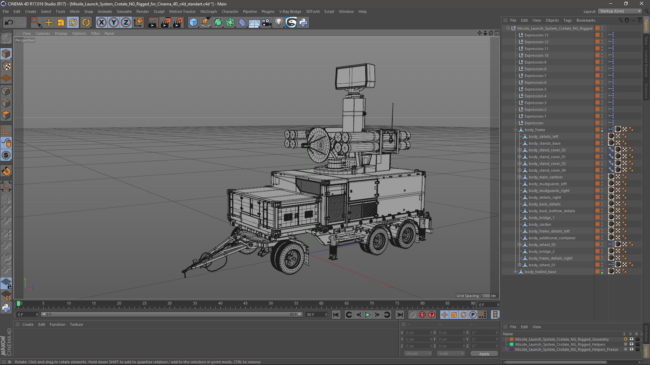
Task: Add a Light object icon
Action: pyautogui.click(x=279, y=23)
